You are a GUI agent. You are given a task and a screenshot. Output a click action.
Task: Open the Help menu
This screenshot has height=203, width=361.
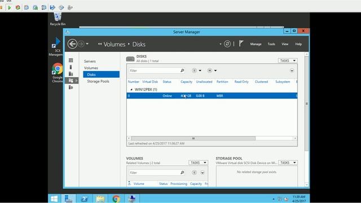click(298, 44)
